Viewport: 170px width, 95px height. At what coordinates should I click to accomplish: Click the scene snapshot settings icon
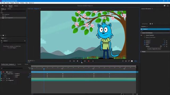(x=126, y=61)
